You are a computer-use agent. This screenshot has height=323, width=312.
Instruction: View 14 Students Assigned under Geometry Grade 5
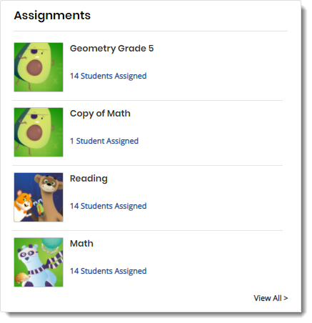tap(109, 76)
